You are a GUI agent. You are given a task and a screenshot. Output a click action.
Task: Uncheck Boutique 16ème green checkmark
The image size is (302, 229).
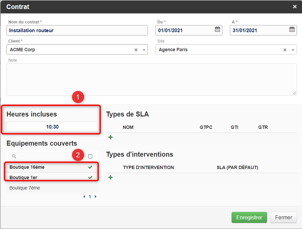point(90,167)
